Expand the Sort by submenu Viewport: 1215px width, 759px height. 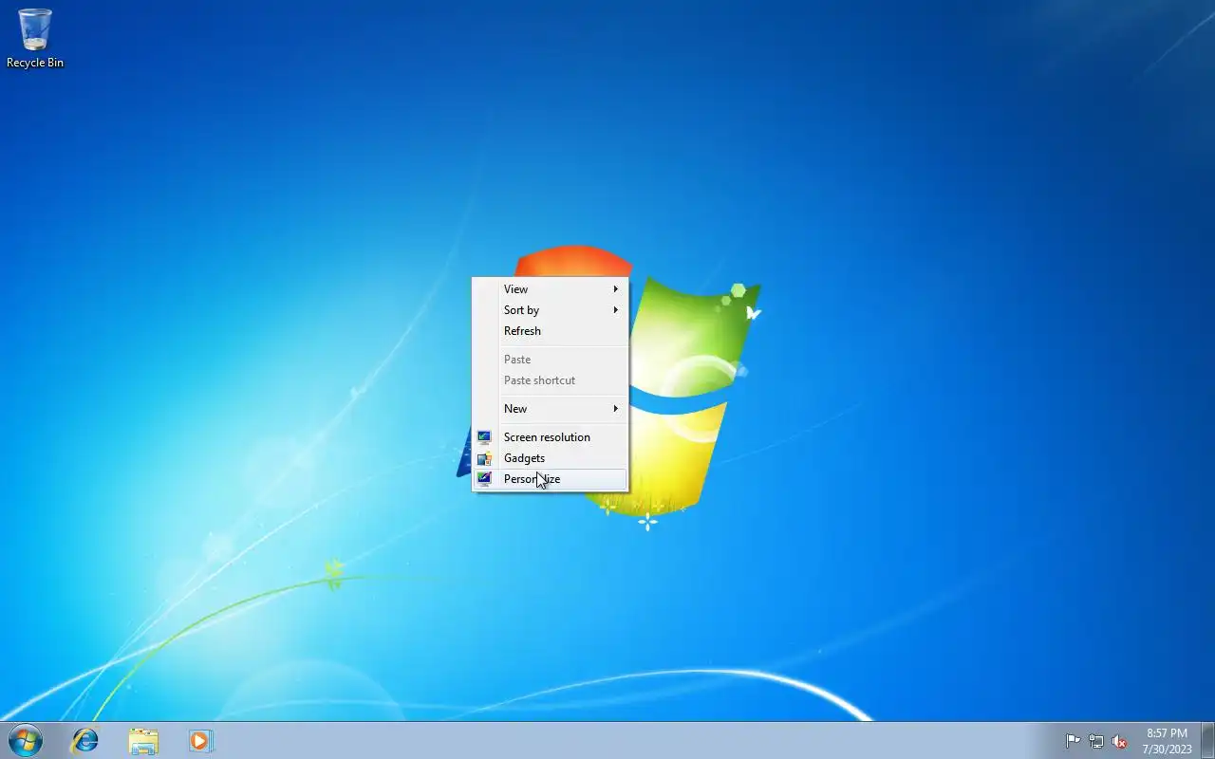coord(551,310)
